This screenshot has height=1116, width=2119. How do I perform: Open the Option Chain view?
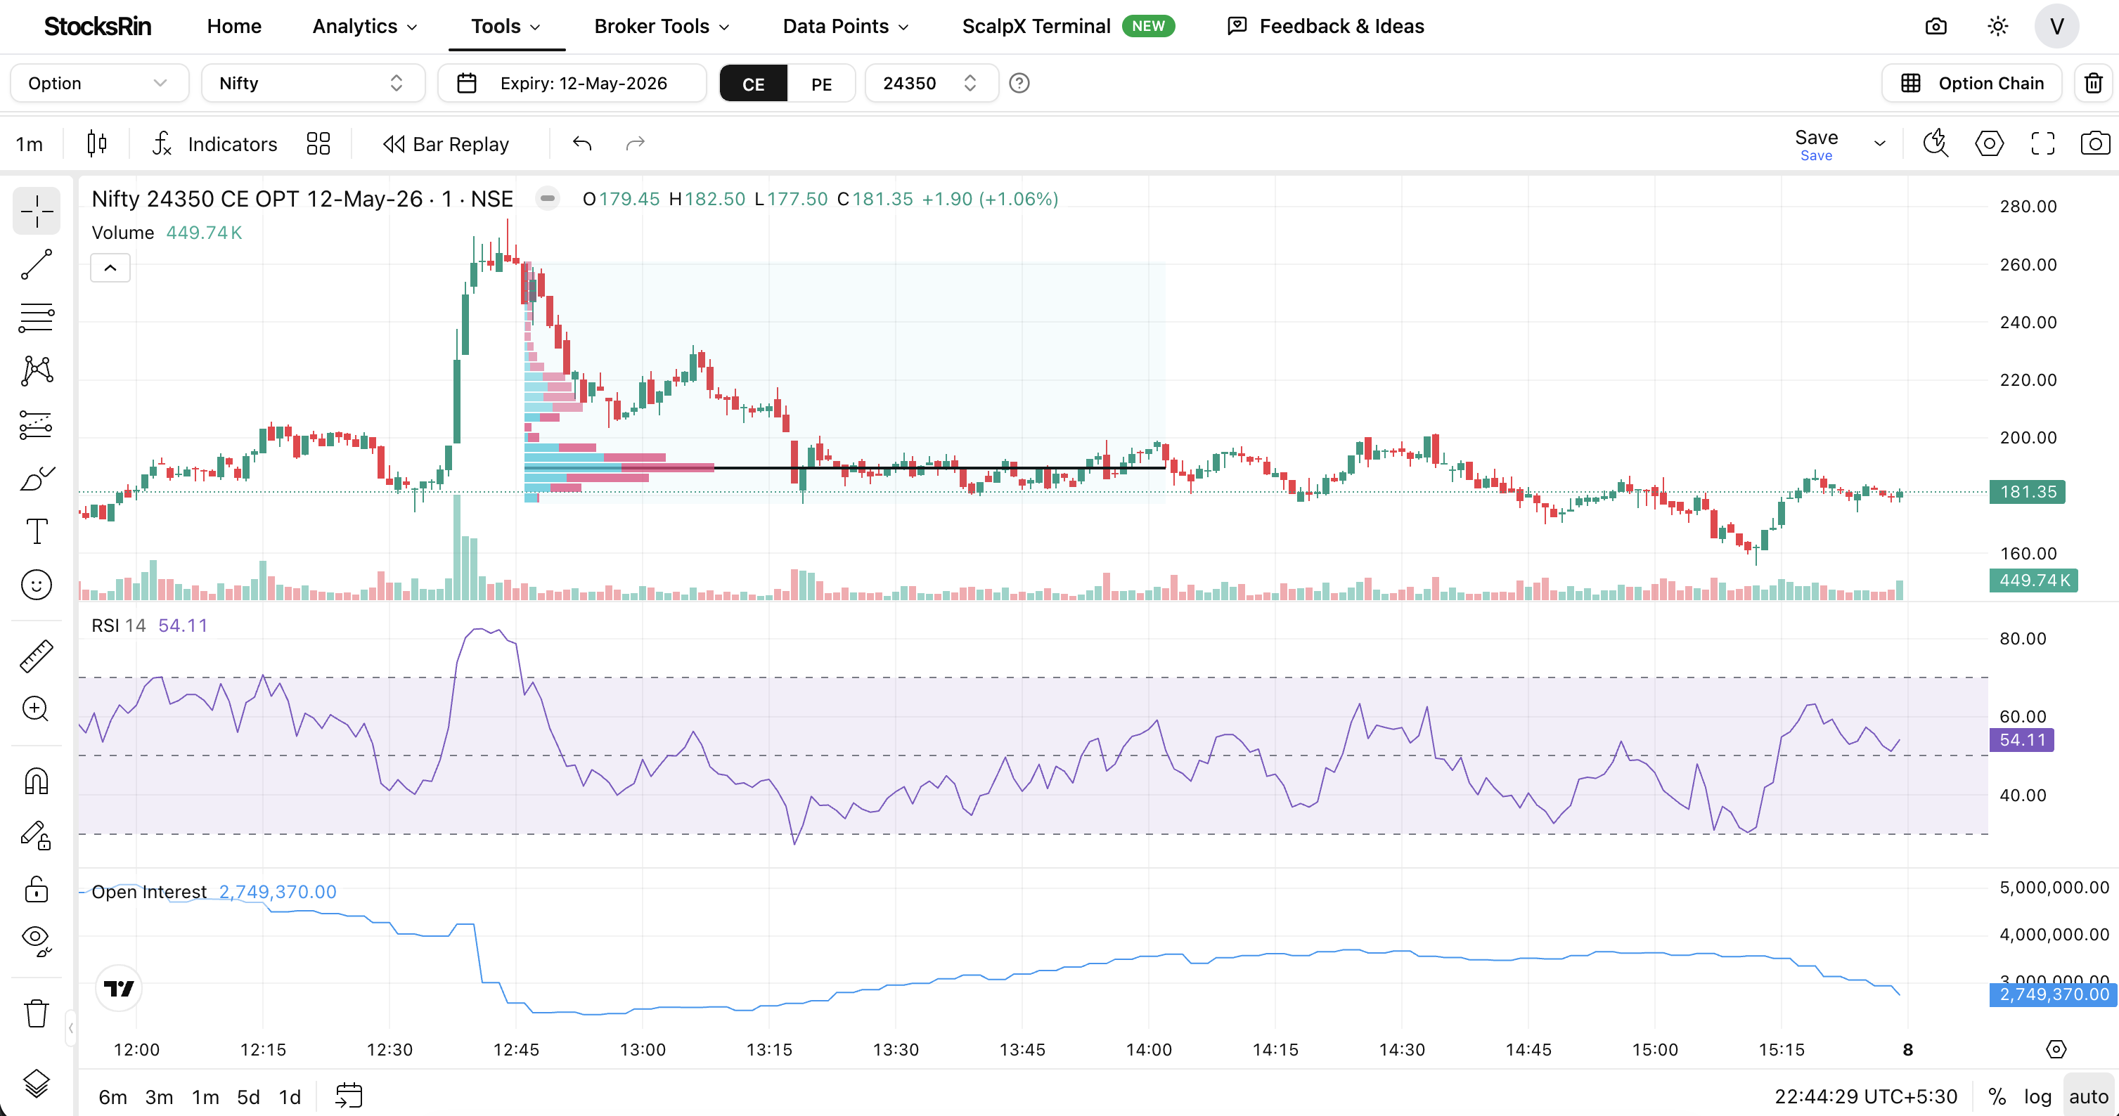(1972, 83)
